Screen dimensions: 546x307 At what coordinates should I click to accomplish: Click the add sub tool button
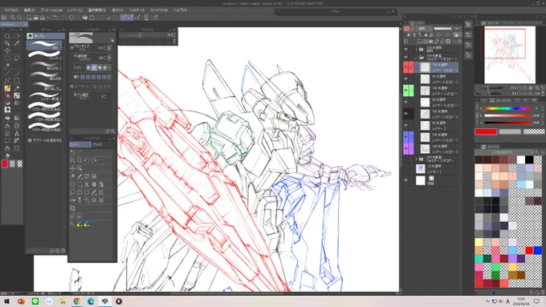[x=45, y=140]
